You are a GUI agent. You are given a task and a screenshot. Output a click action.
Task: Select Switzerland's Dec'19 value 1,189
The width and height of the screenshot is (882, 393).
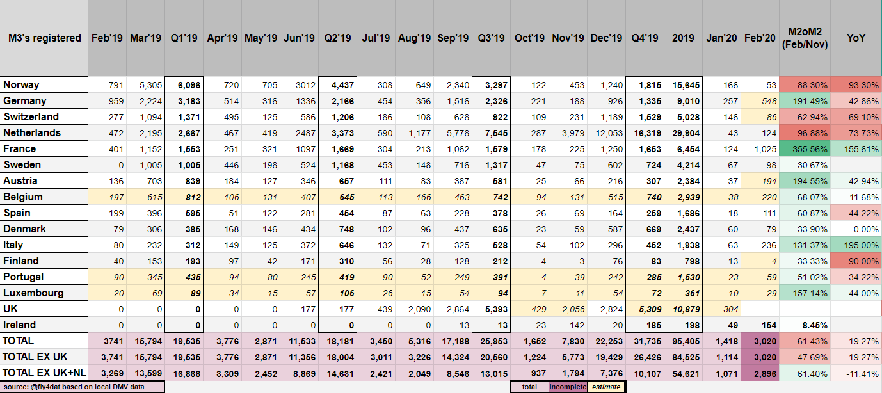point(607,116)
